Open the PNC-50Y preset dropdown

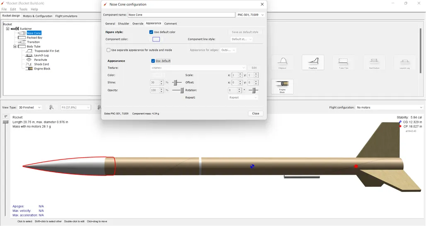tap(250, 15)
